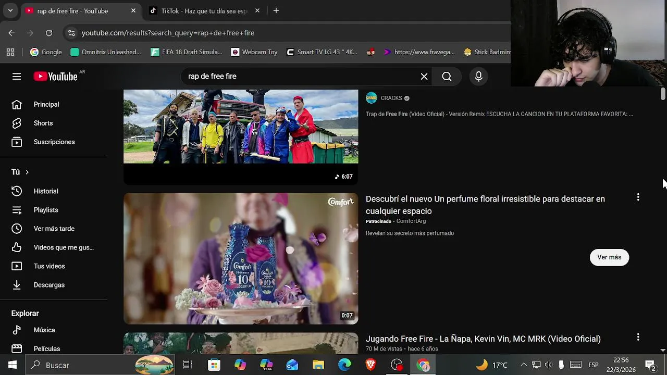Open the ComfortArg advertiser link
The height and width of the screenshot is (375, 667).
[411, 221]
